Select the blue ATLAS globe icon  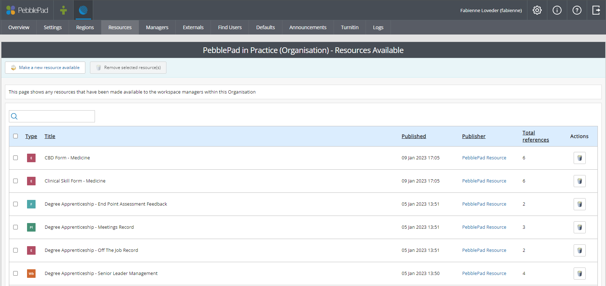point(83,10)
